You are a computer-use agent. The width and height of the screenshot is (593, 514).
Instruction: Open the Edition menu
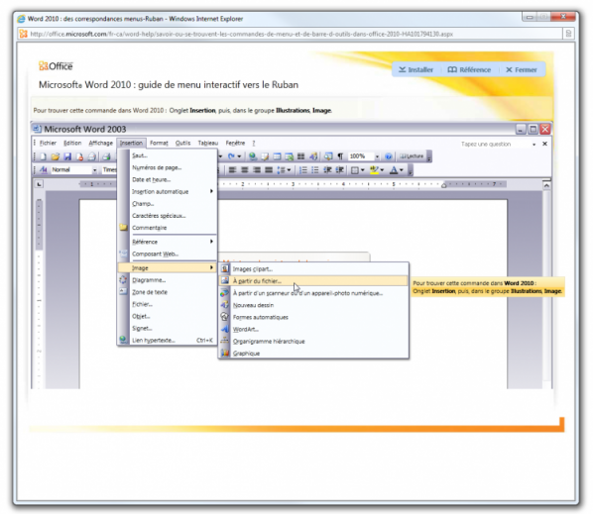tap(72, 144)
